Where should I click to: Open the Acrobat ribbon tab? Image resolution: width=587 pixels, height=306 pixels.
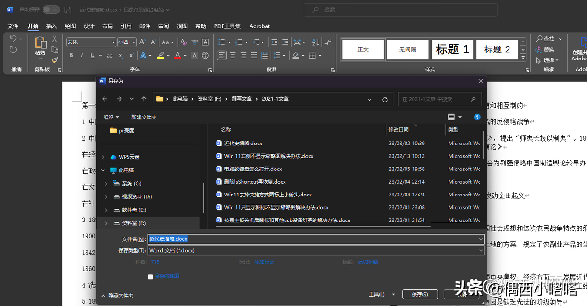tap(259, 26)
